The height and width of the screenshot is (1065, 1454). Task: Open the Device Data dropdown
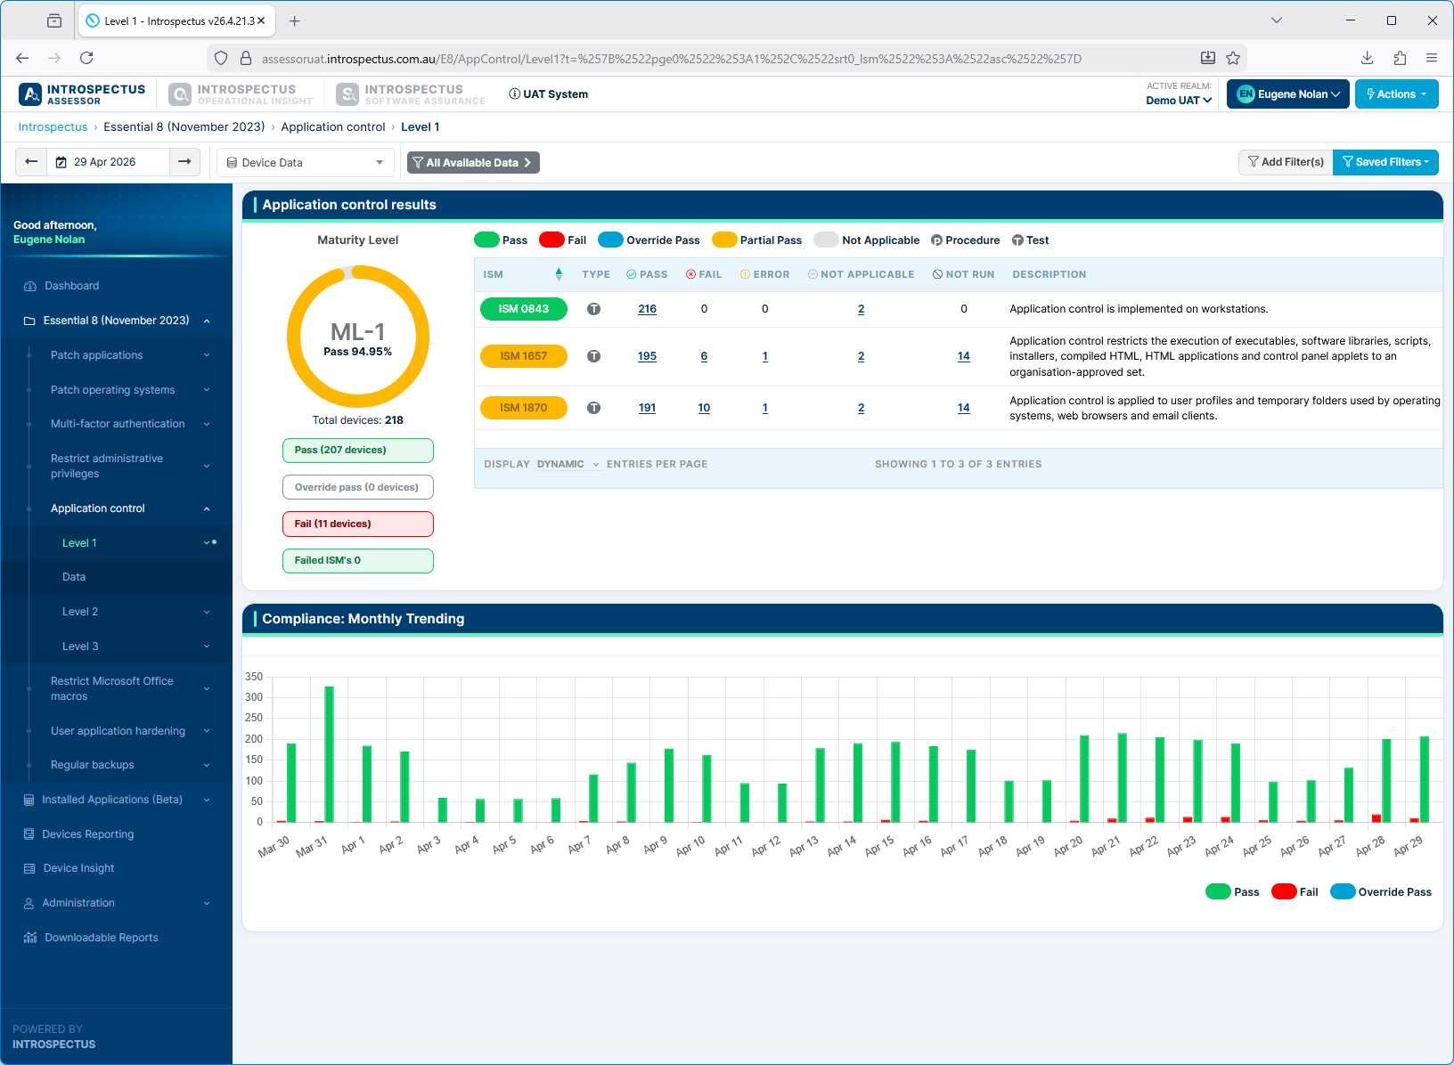pyautogui.click(x=305, y=163)
